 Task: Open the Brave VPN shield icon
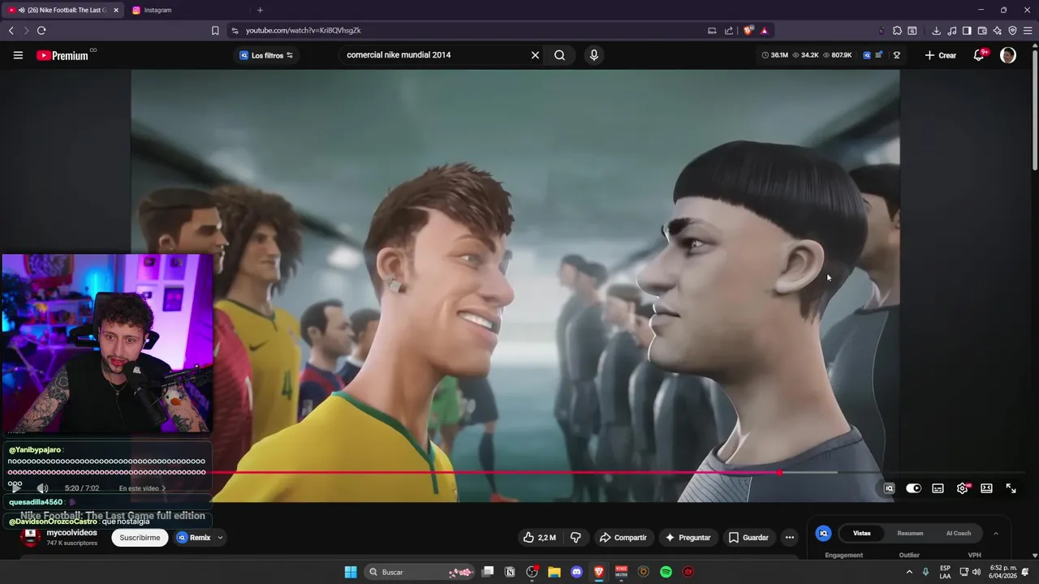1012,31
